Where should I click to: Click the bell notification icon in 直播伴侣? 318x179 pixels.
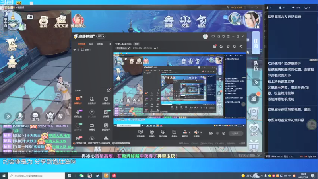[x=234, y=46]
